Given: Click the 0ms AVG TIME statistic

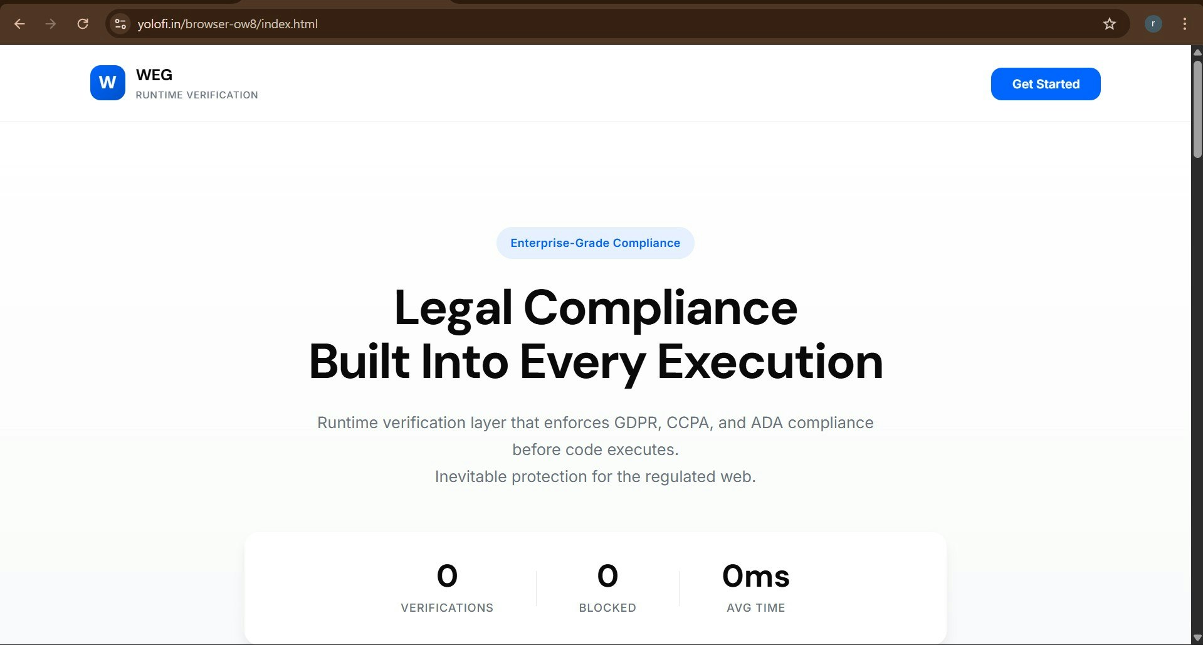Looking at the screenshot, I should pos(755,588).
